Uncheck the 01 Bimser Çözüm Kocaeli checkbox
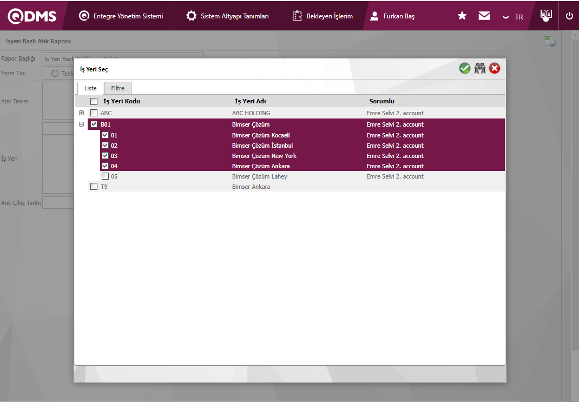The height and width of the screenshot is (402, 579). point(105,135)
